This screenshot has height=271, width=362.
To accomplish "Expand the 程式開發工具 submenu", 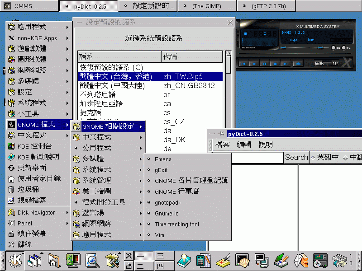I will [x=108, y=202].
